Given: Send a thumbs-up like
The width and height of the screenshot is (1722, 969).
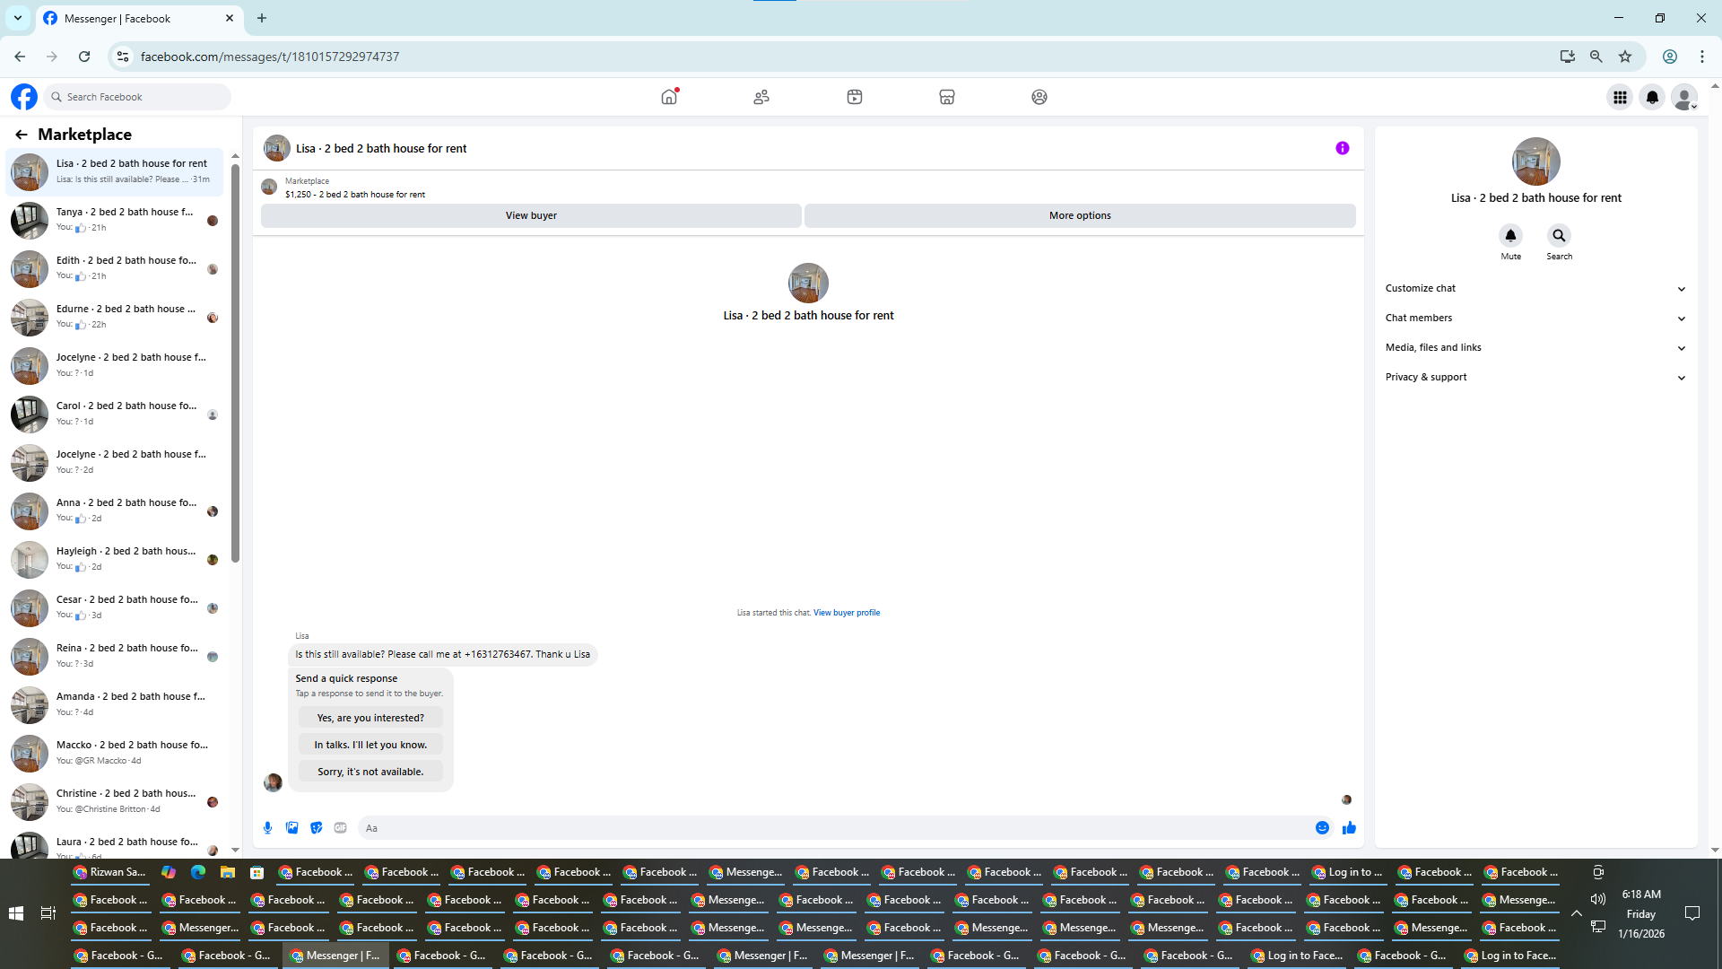Looking at the screenshot, I should tap(1349, 828).
